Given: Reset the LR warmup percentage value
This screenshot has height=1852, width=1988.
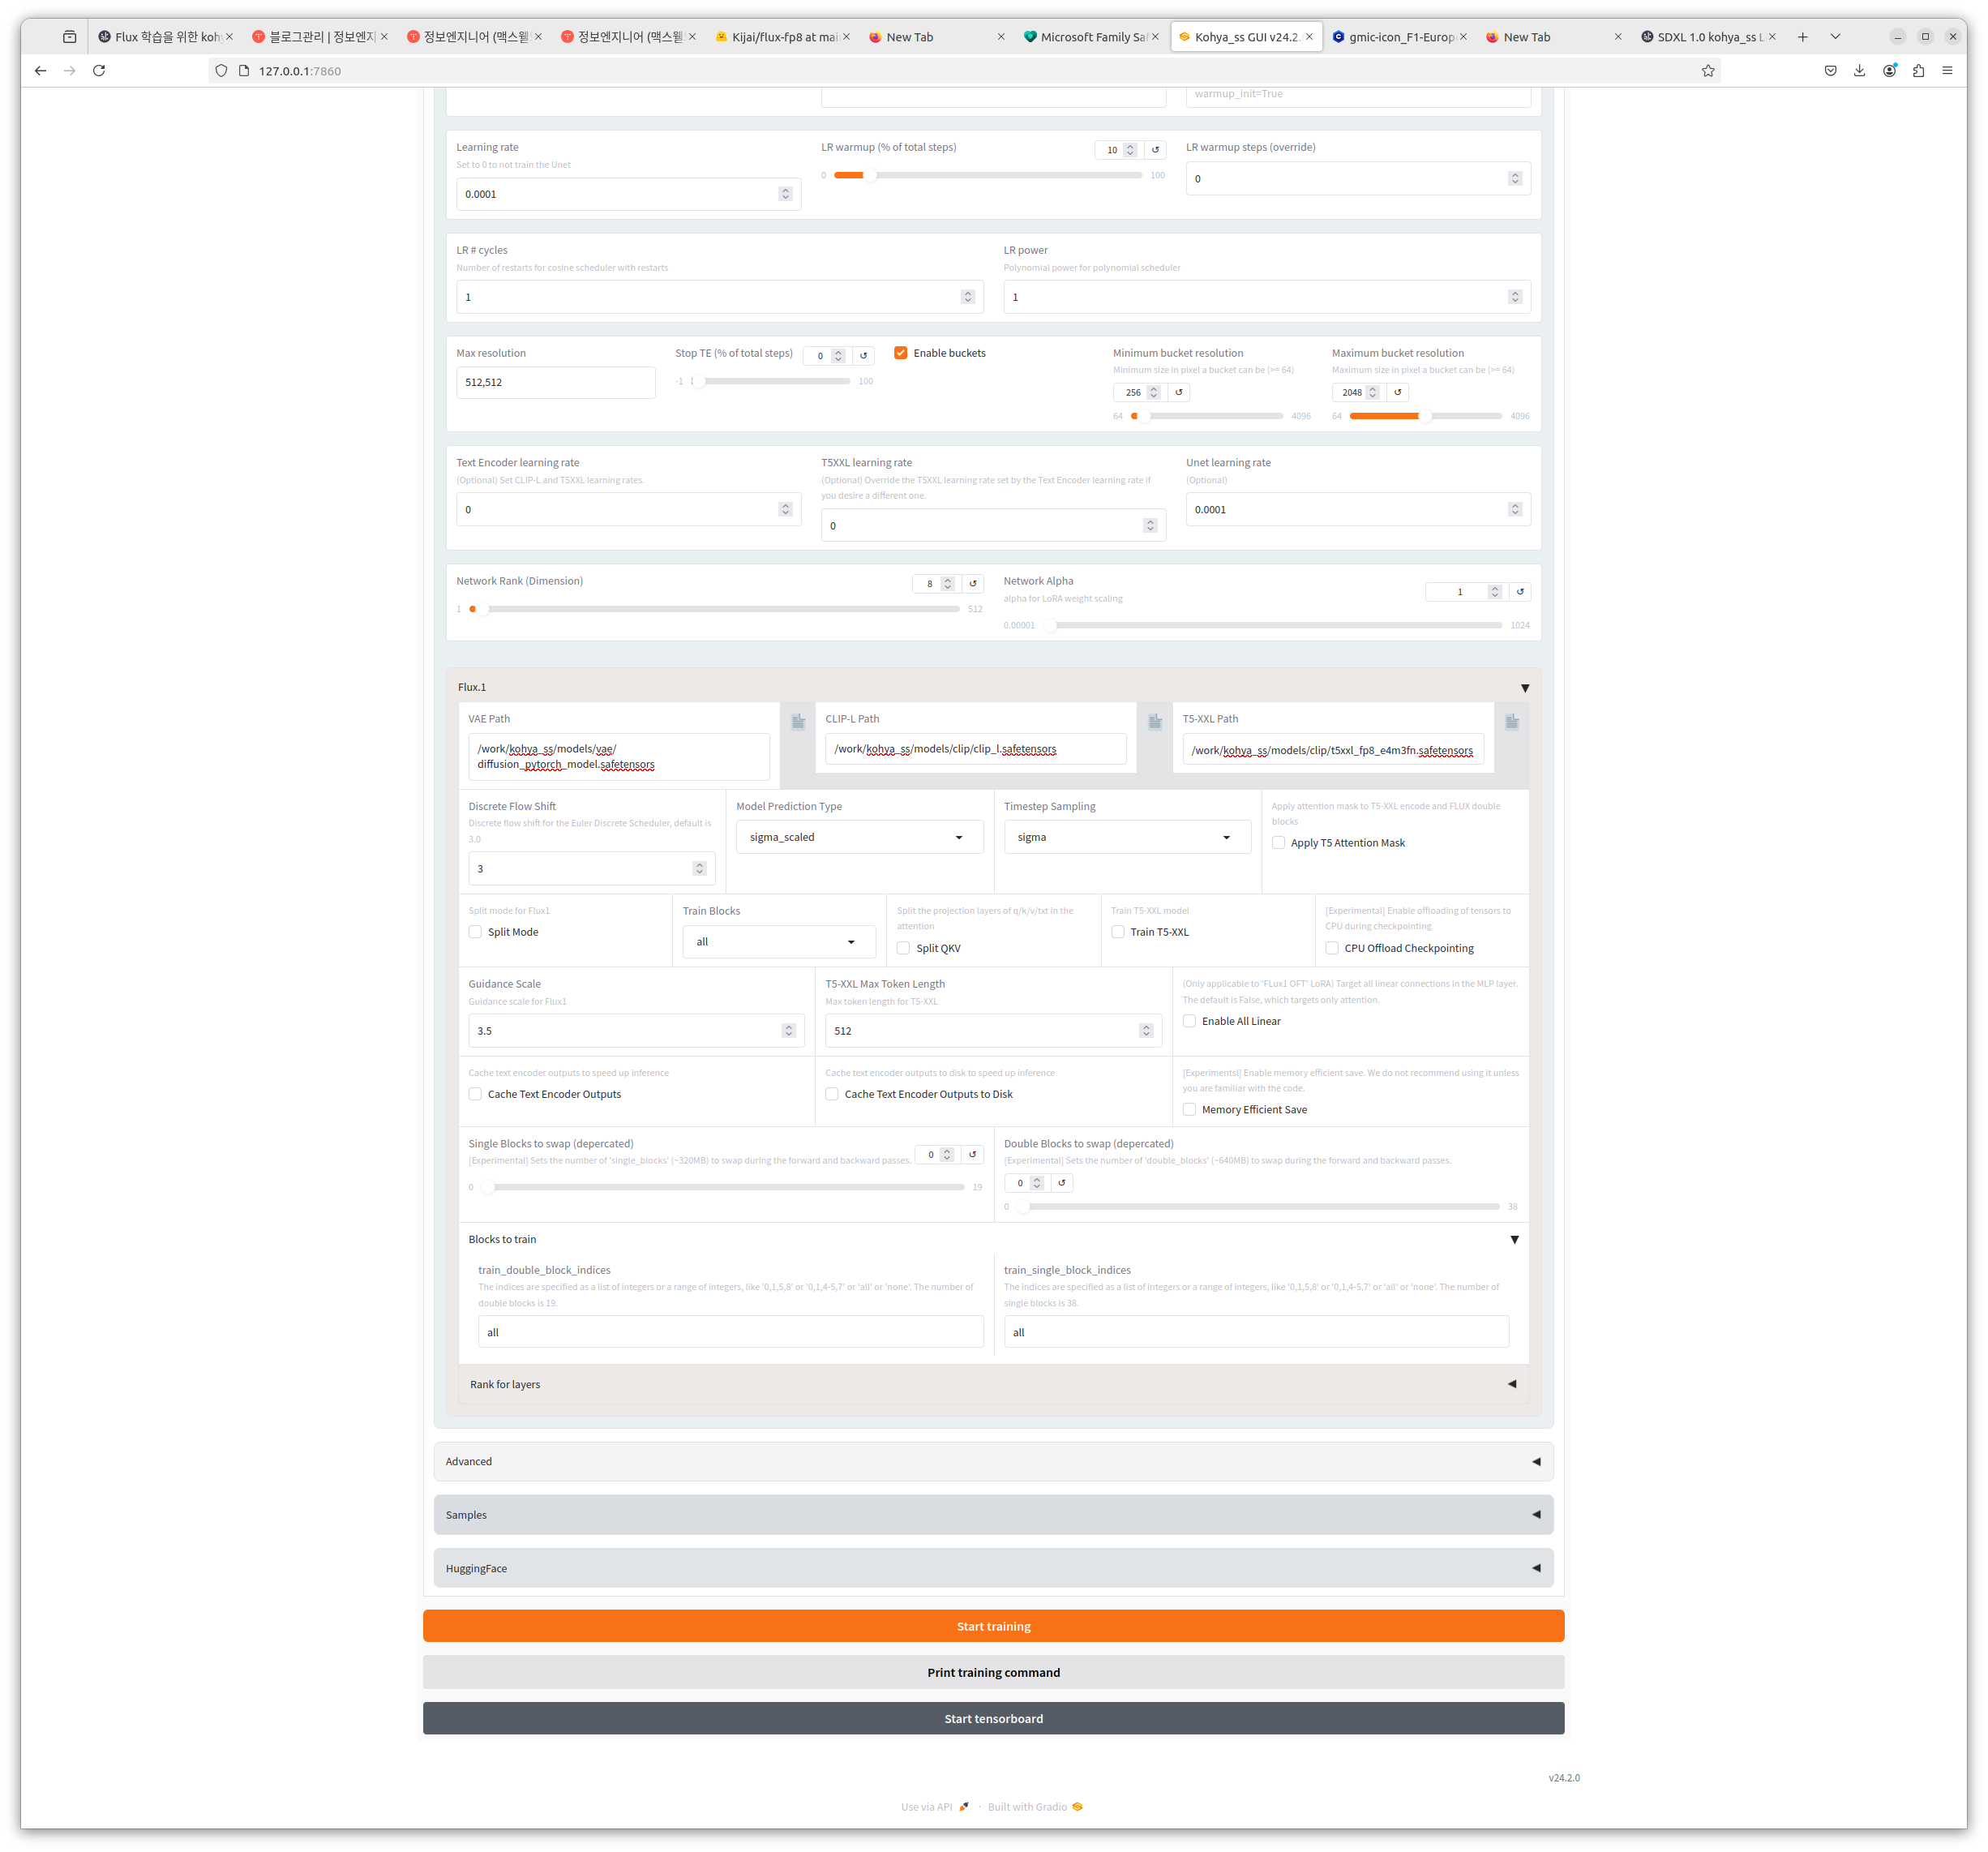Looking at the screenshot, I should tap(1155, 150).
